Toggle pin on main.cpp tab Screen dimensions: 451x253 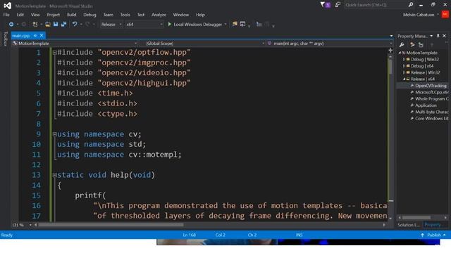(x=35, y=35)
